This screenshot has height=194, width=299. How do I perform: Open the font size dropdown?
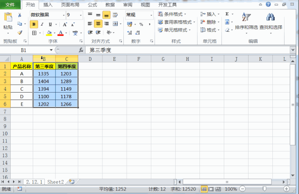click(81, 15)
